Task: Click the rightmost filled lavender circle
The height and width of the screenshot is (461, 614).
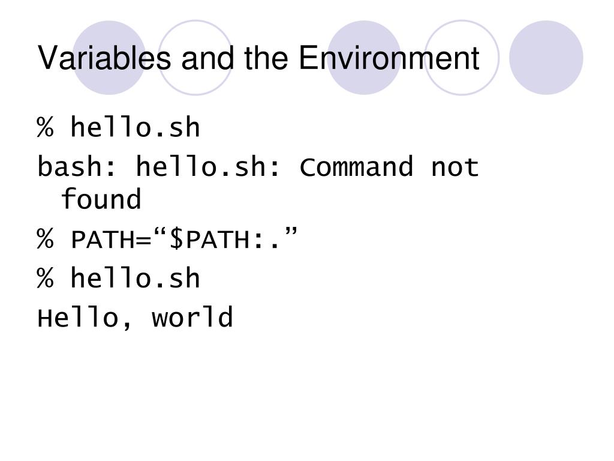Action: pos(546,58)
